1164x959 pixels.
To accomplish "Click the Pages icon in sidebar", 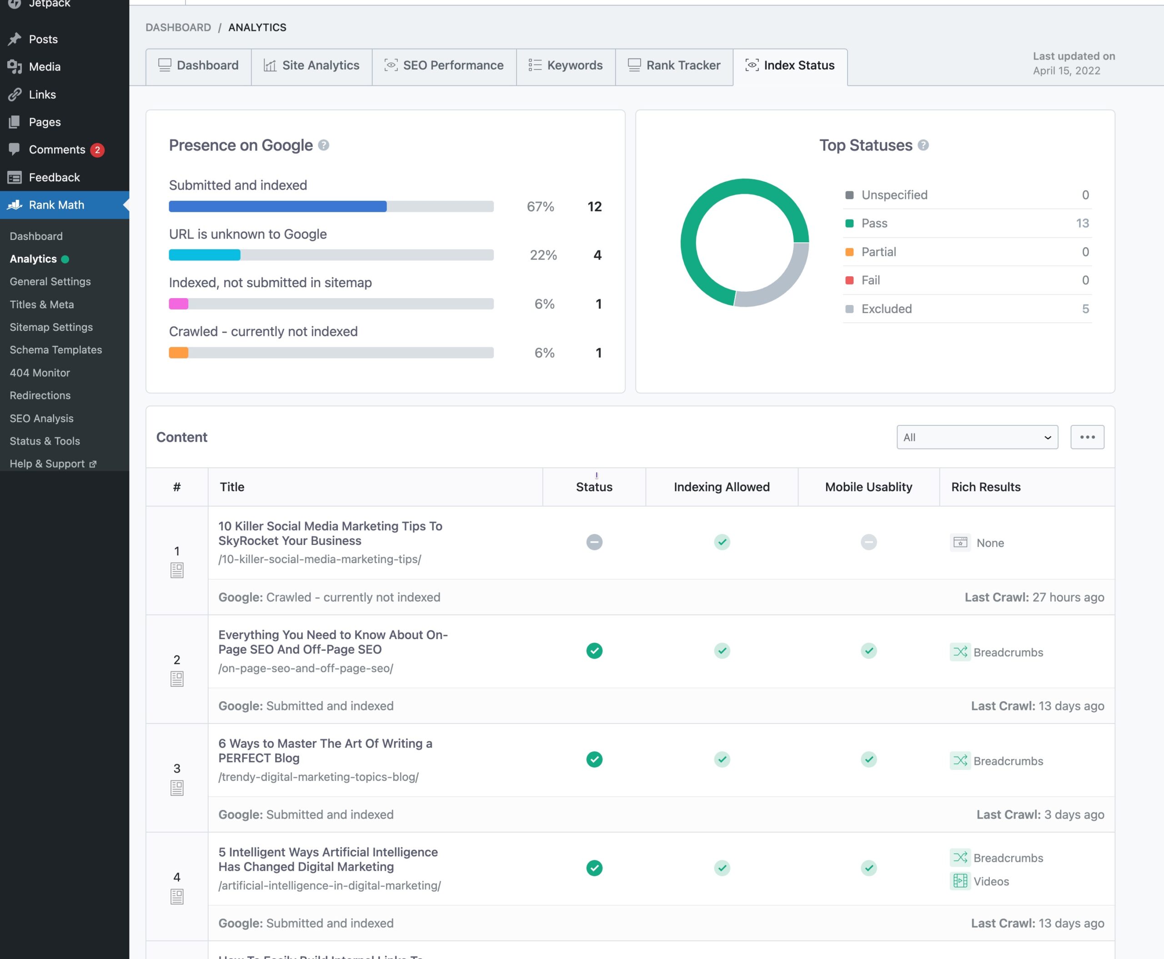I will [x=15, y=122].
